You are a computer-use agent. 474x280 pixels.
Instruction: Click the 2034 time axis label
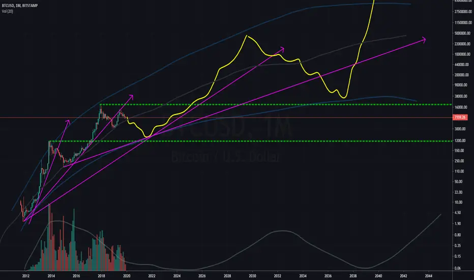point(303,276)
